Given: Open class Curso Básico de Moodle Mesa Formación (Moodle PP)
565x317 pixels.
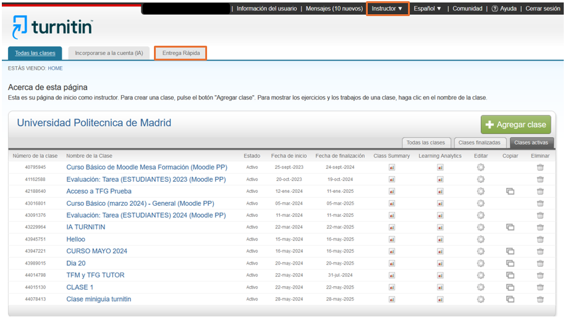Looking at the screenshot, I should click(x=147, y=167).
